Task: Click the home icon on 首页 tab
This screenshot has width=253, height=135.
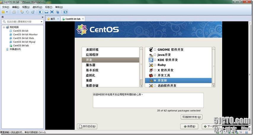Action: click(48, 19)
